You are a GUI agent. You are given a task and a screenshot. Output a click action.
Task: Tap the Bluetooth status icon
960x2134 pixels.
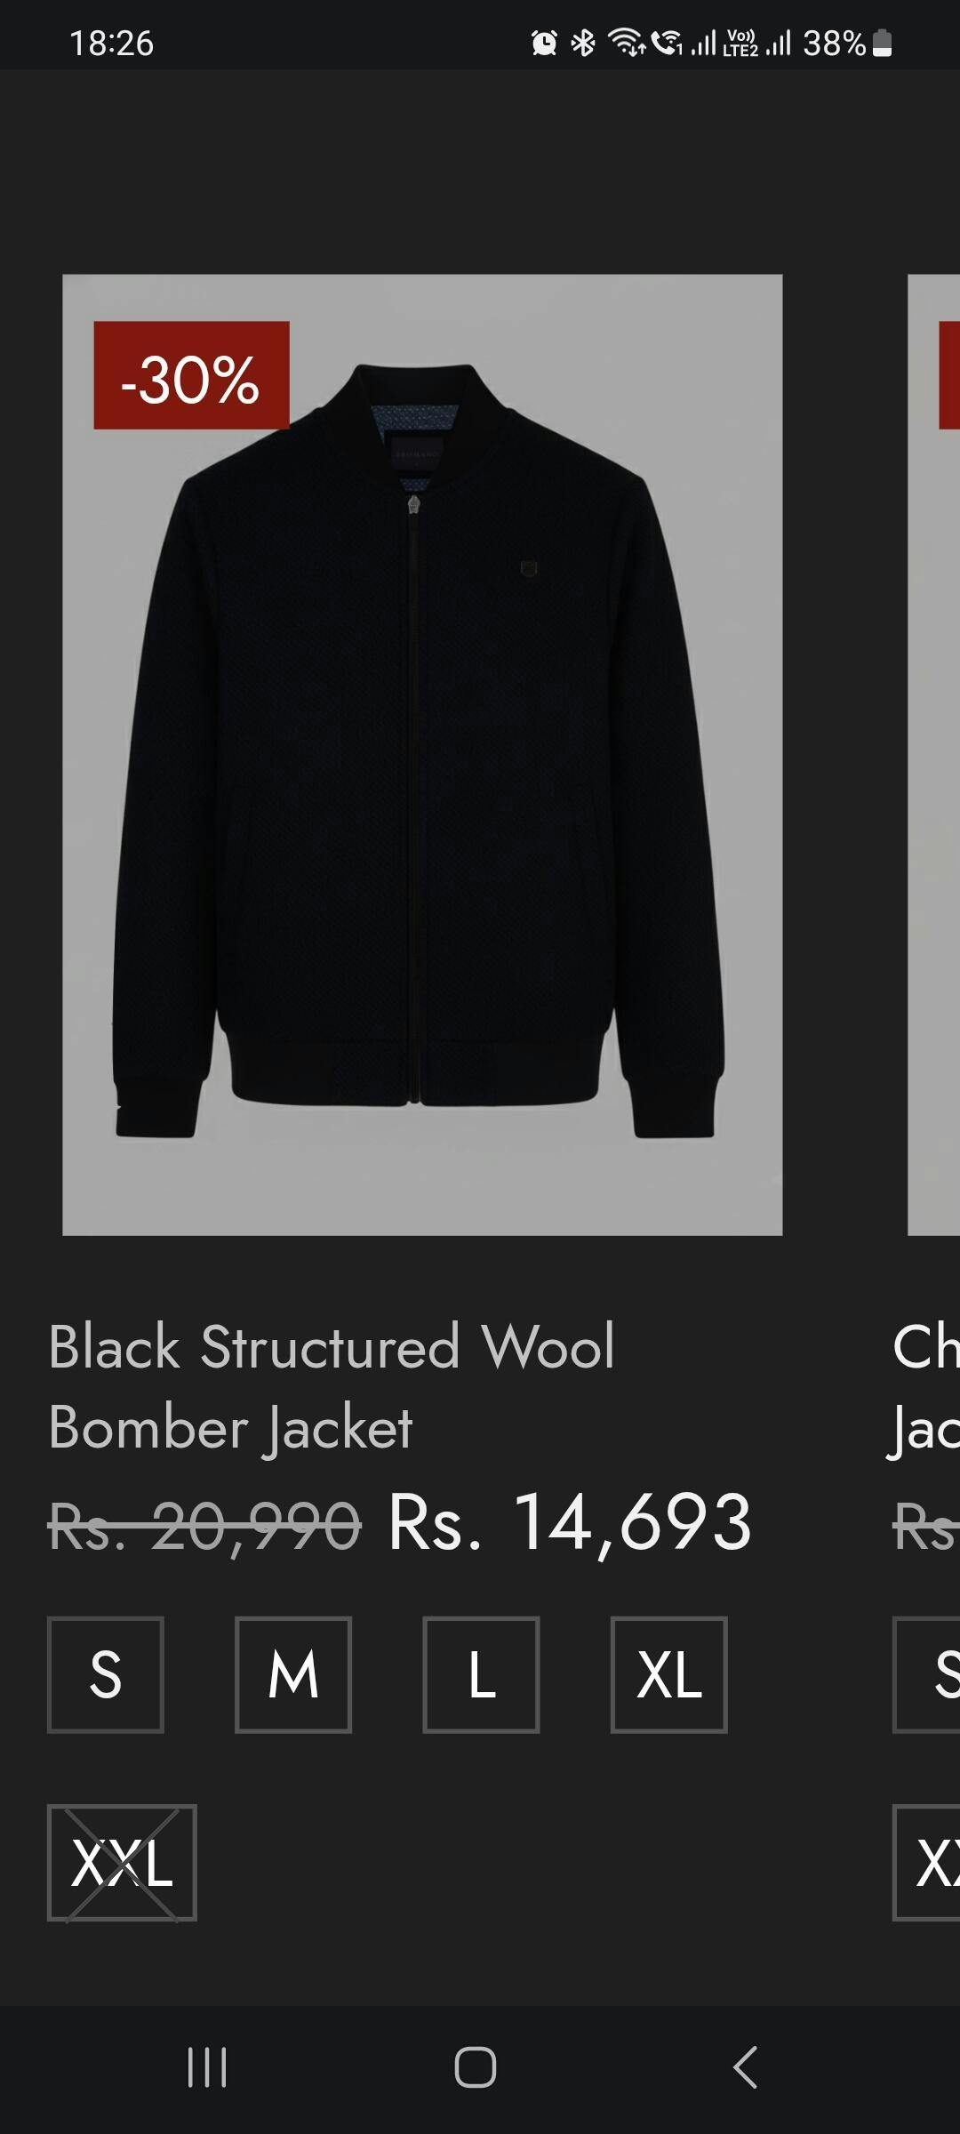click(x=583, y=42)
